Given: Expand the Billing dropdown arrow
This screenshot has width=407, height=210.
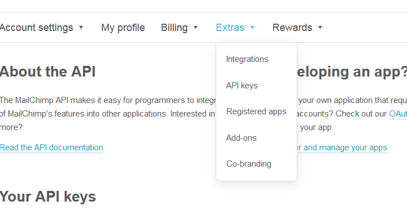Looking at the screenshot, I should point(196,27).
